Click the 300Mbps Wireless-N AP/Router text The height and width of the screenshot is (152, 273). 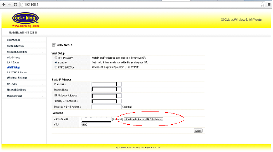click(242, 20)
